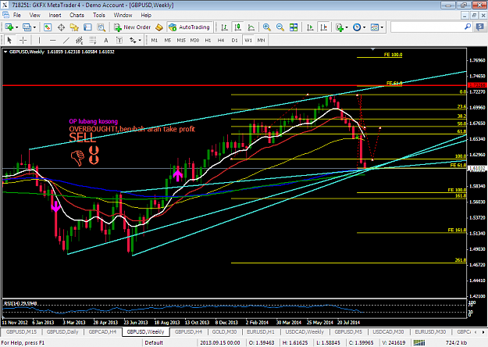Screen dimensions: 488x347
Task: Select the Text Label (T) tool
Action: [119, 40]
